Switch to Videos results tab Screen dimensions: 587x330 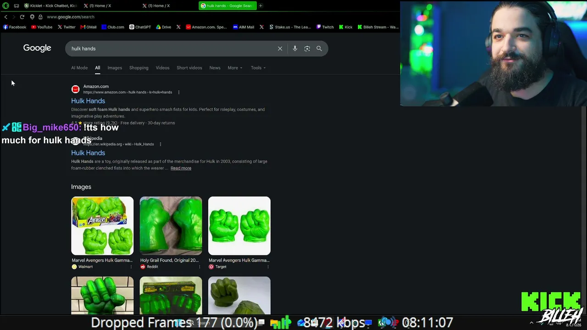point(162,68)
